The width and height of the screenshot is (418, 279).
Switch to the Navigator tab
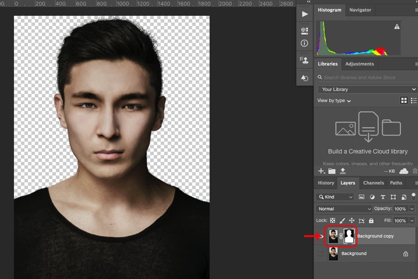(360, 10)
